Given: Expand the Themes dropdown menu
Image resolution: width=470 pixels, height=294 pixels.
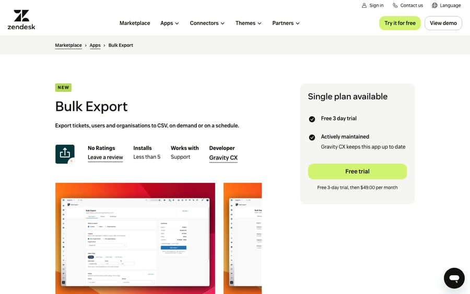Looking at the screenshot, I should [x=249, y=23].
